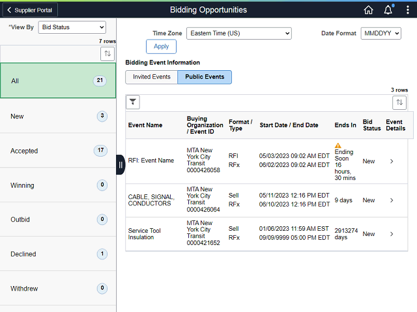Screen dimensions: 417x312
Task: Click the Apply button
Action: tap(161, 46)
